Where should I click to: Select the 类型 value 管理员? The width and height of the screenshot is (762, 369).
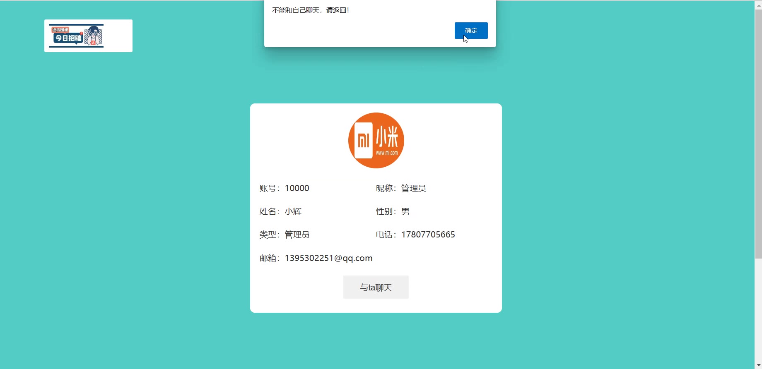point(297,235)
